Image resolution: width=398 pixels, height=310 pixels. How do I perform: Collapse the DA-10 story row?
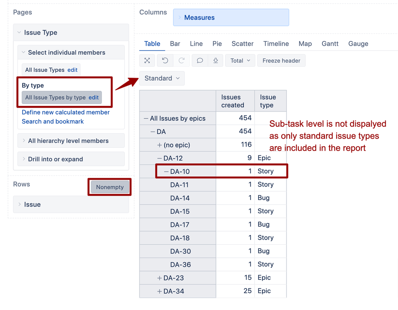166,171
